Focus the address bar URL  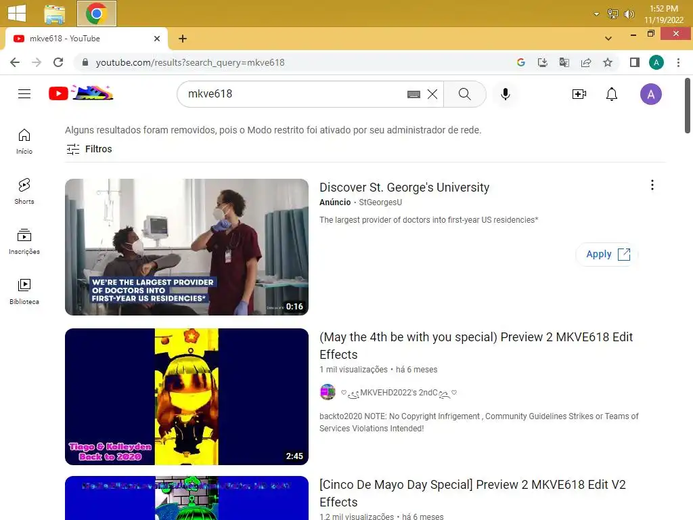click(x=190, y=63)
